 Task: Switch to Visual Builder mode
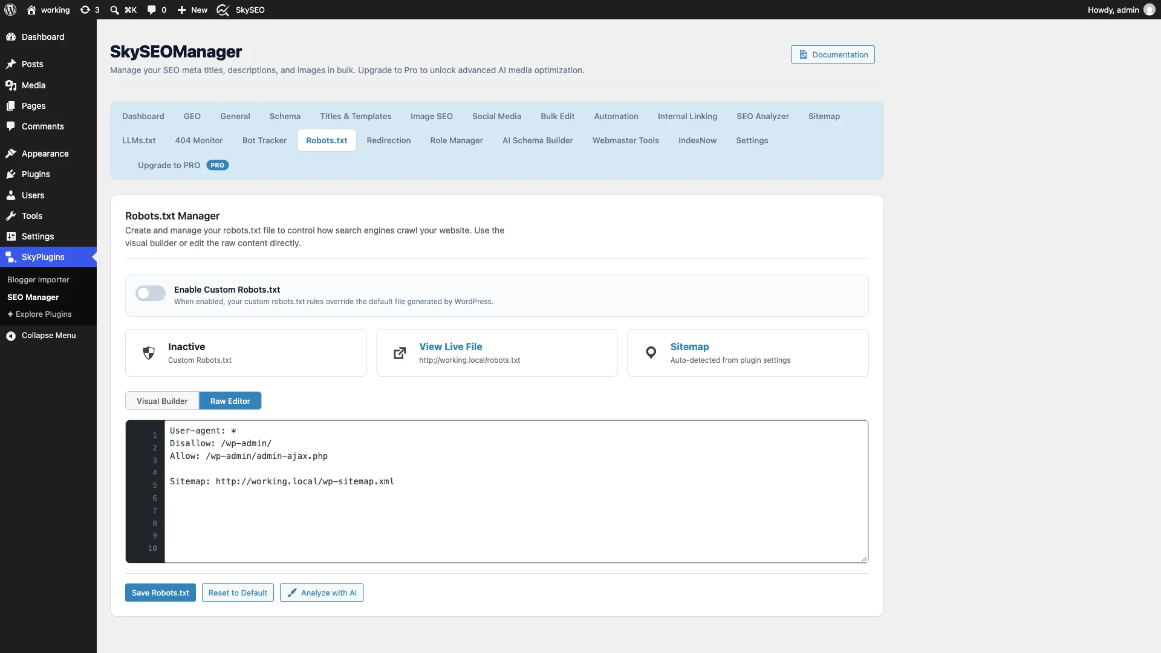point(162,401)
